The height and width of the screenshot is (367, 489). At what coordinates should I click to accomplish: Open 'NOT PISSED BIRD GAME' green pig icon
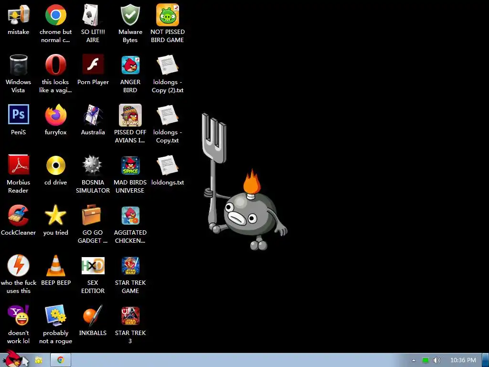pyautogui.click(x=168, y=15)
